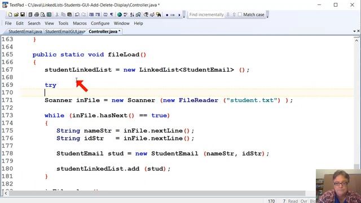Open Find using the magnifier icon
361x203 pixels.
(x=146, y=15)
